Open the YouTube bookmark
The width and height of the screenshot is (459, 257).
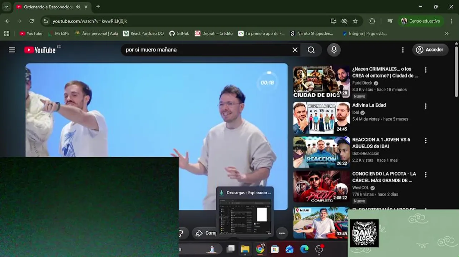(x=31, y=33)
